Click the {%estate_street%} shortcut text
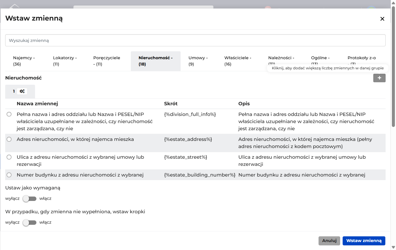 click(x=186, y=157)
